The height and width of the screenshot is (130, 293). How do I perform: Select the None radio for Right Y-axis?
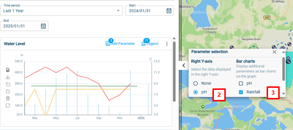pyautogui.click(x=195, y=83)
